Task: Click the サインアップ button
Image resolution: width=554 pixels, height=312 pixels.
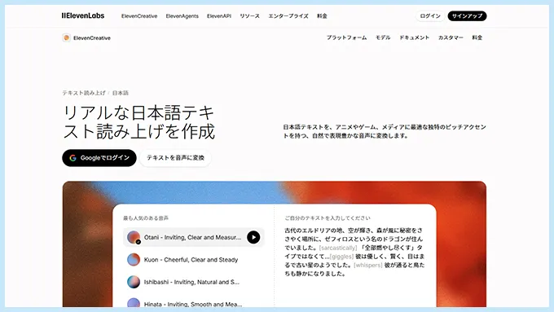Action: coord(467,16)
